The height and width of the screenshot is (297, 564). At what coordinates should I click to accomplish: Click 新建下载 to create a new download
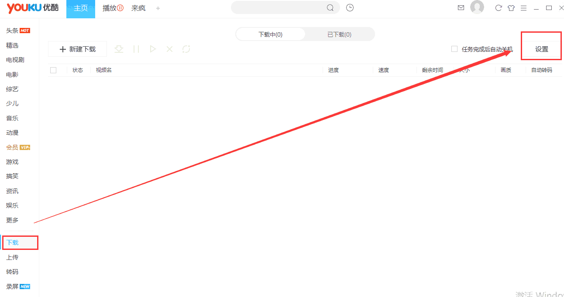pos(77,49)
